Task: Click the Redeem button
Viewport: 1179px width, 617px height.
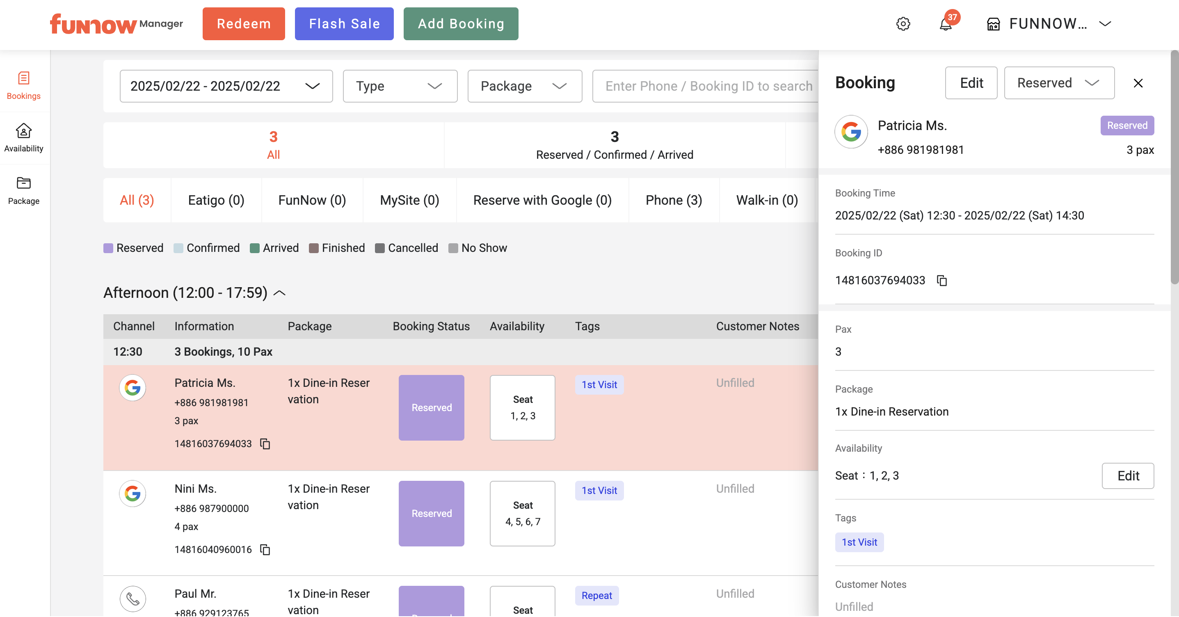Action: [x=244, y=24]
